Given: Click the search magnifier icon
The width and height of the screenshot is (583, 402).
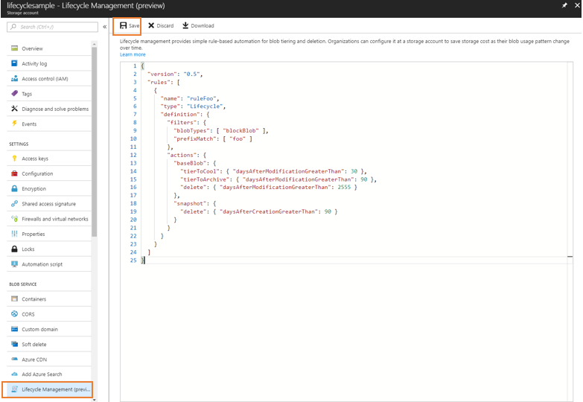Looking at the screenshot, I should (13, 27).
